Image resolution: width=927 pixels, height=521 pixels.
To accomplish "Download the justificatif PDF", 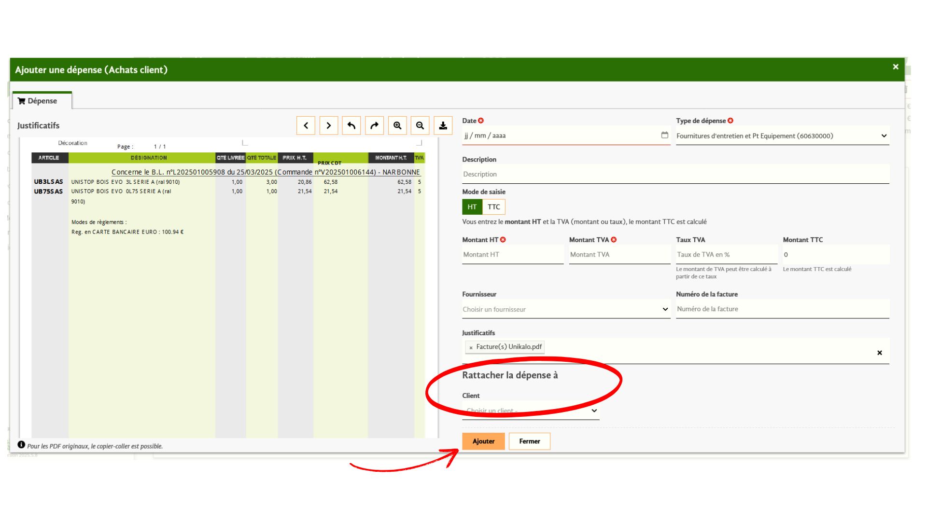I will [x=443, y=125].
